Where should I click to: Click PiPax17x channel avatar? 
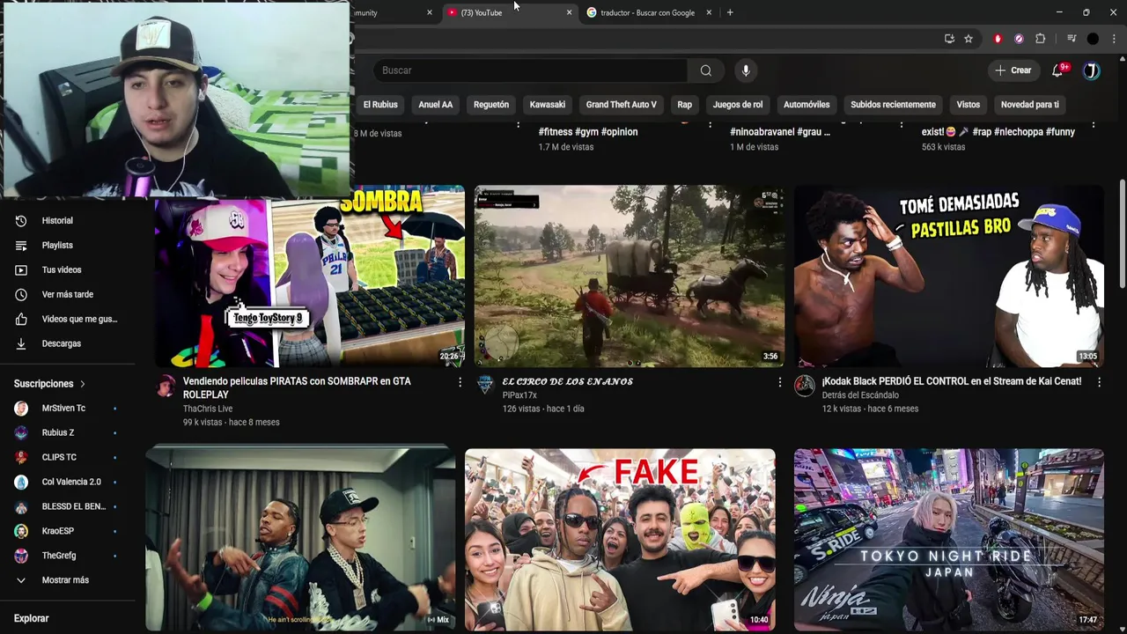pyautogui.click(x=485, y=386)
